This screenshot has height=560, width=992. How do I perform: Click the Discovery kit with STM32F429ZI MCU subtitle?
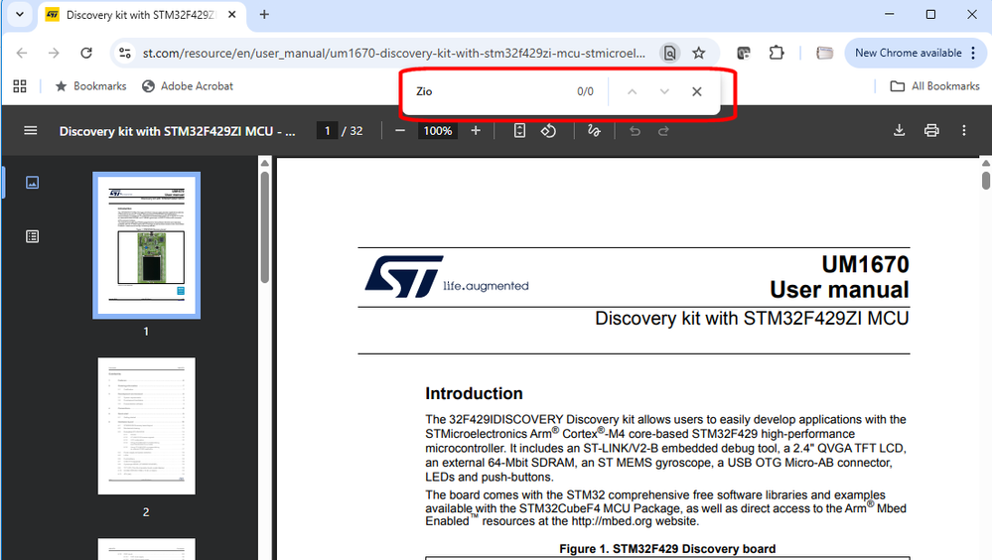point(752,319)
